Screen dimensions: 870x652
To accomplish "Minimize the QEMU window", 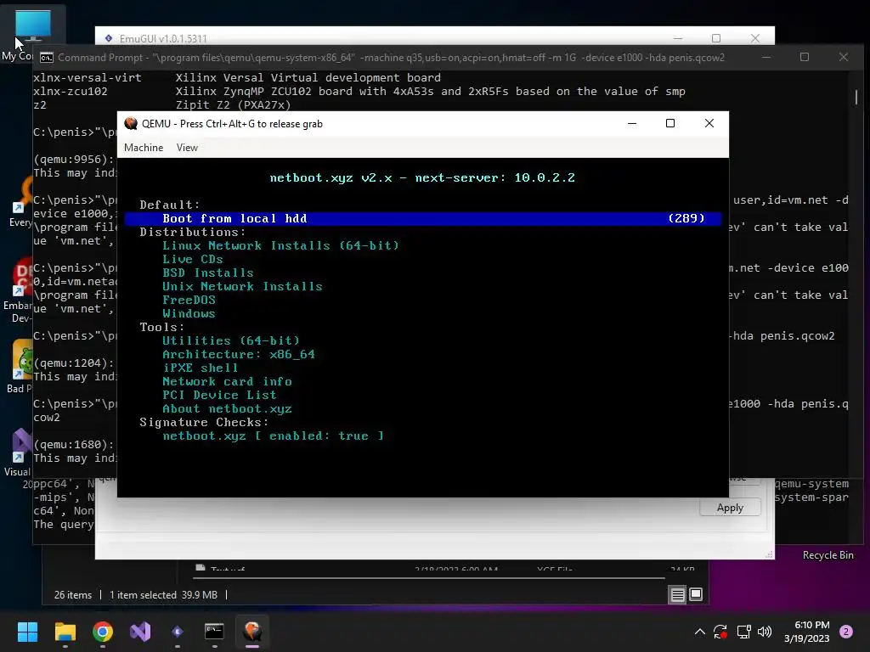I will 632,123.
